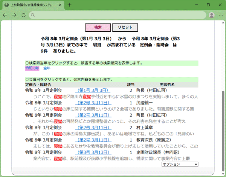Image resolution: width=226 pixels, height=177 pixels.
Task: Click excerpt mentioning 氷雪の灯まつり
Action: pos(116,97)
